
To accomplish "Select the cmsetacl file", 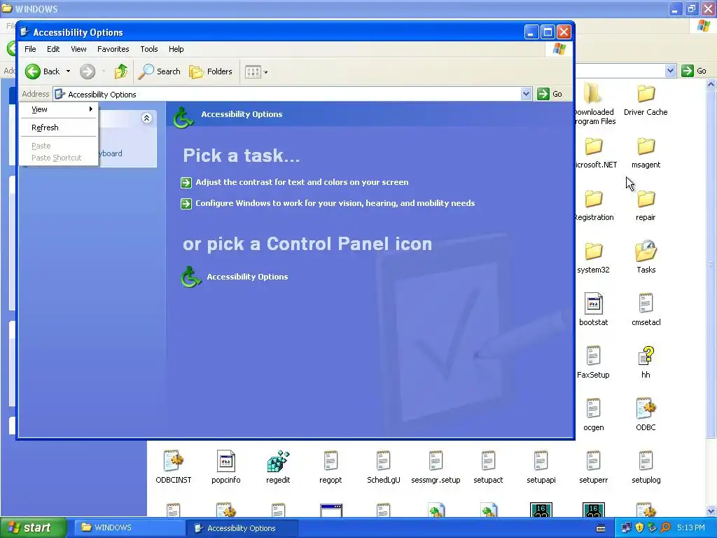I will coord(646,310).
